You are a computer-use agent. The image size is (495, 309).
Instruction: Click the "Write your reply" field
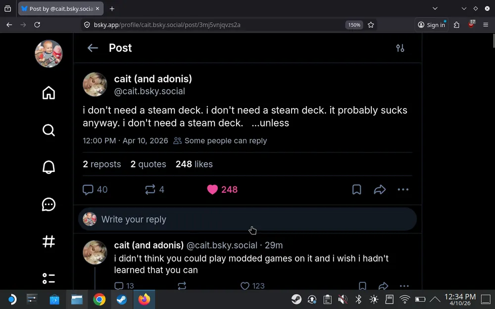(x=247, y=220)
